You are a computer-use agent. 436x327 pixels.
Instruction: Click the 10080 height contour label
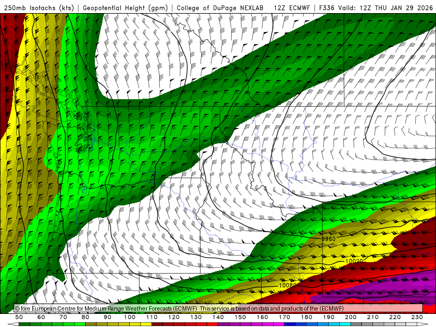288,285
